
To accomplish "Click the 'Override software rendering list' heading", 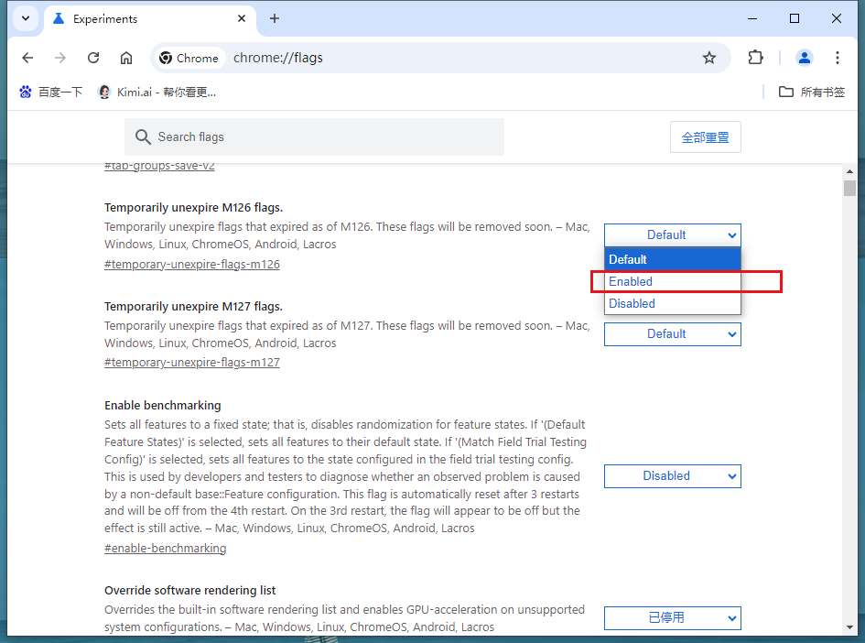I will [189, 590].
